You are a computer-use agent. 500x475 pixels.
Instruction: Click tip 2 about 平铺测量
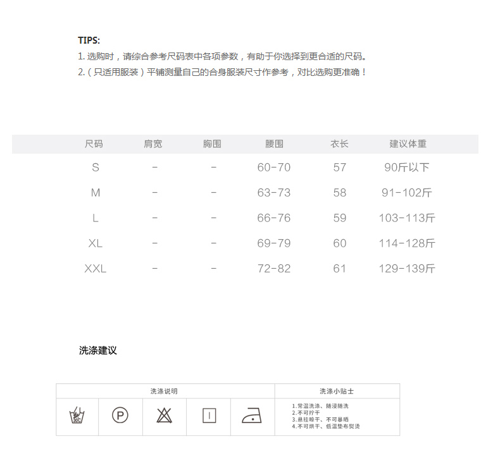coord(222,72)
